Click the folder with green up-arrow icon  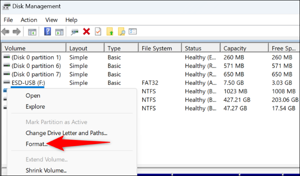point(110,32)
